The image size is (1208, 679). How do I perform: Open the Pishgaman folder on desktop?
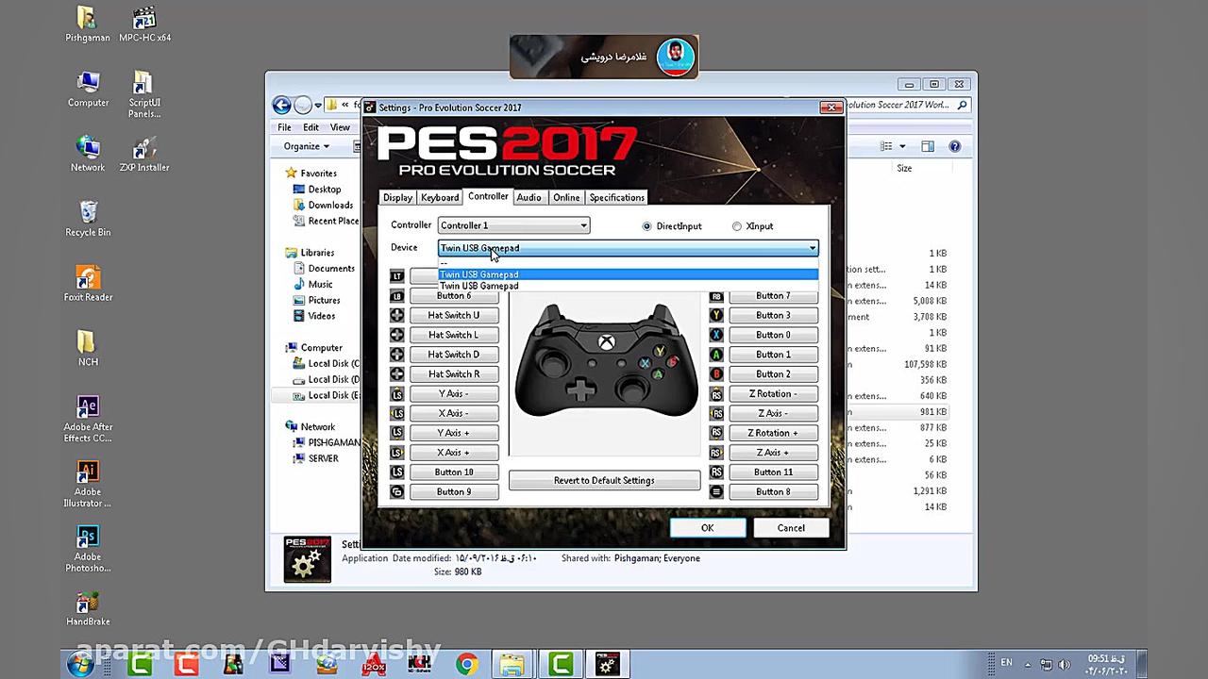[87, 25]
